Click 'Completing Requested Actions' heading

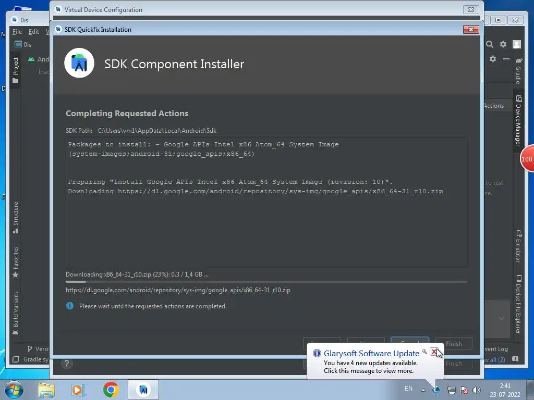coord(127,113)
